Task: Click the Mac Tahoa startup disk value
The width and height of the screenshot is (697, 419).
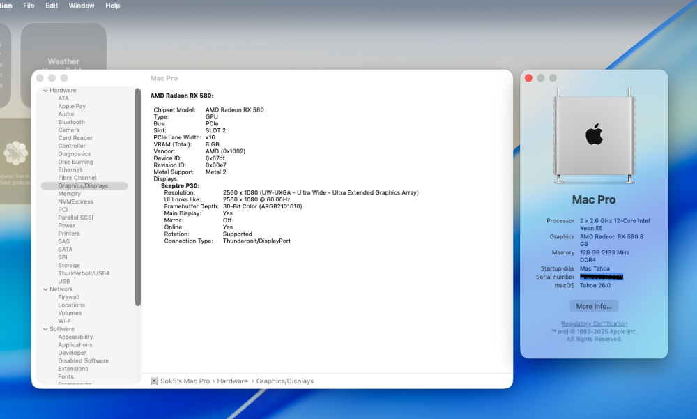Action: 595,268
